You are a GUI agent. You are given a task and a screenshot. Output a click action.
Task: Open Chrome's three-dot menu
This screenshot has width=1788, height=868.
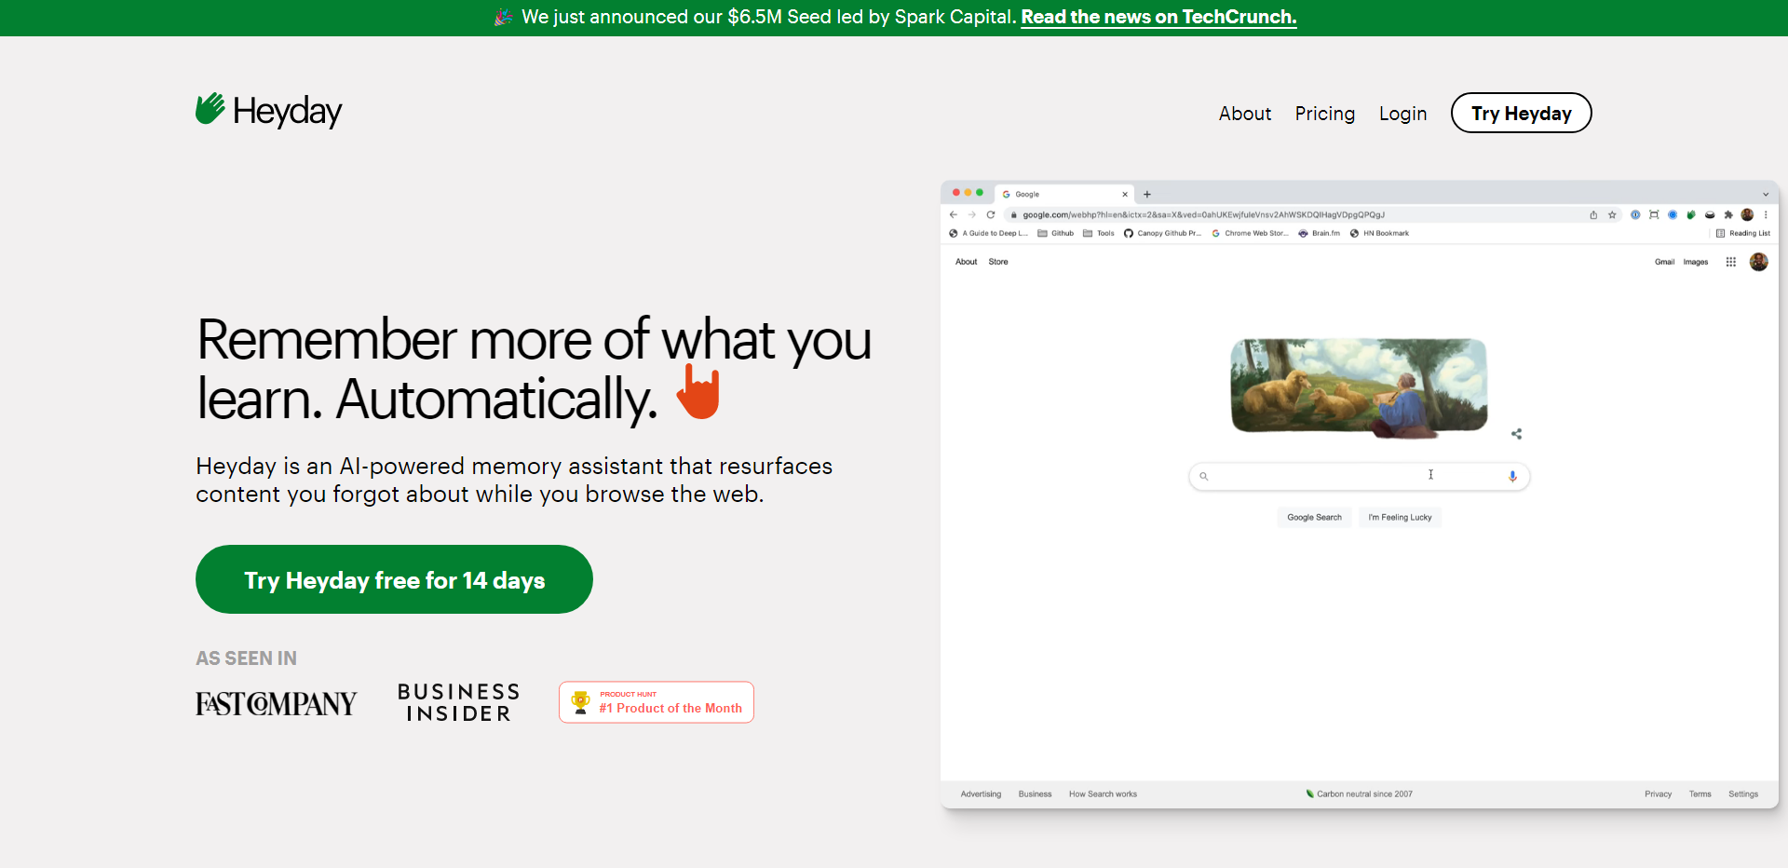pyautogui.click(x=1767, y=215)
